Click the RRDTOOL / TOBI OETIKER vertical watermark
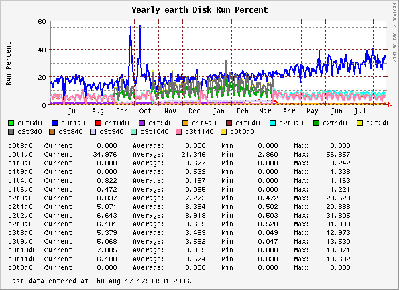This screenshot has width=399, height=290. pos(394,33)
